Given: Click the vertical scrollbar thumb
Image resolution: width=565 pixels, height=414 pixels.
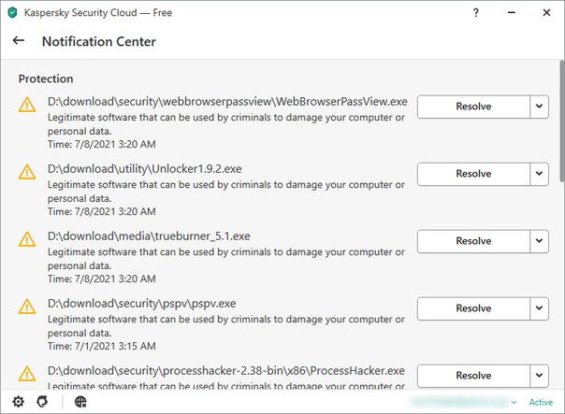Looking at the screenshot, I should [562, 121].
